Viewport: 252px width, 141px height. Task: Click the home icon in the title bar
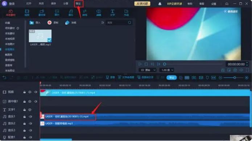click(227, 4)
